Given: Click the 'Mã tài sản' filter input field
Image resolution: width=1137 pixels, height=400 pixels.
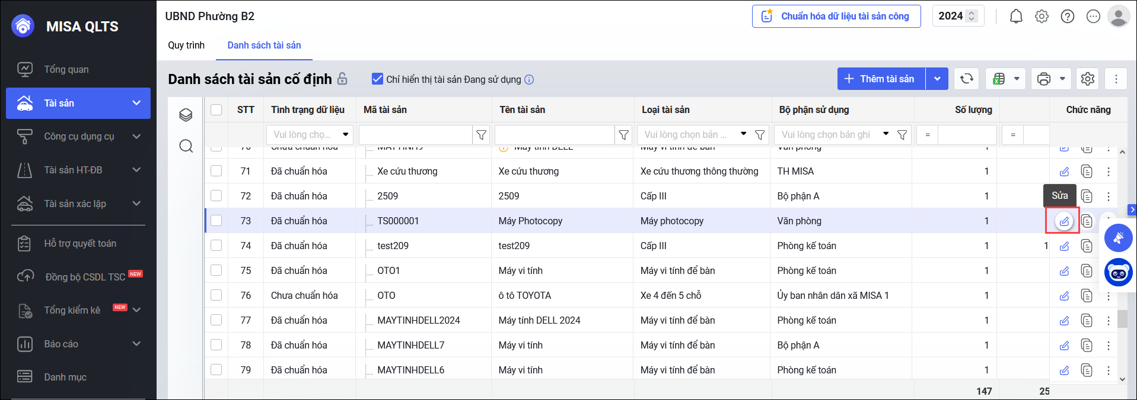Looking at the screenshot, I should (415, 135).
